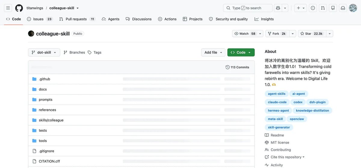Viewport: 361px width, 168px height.
Task: Select the codex topic tag
Action: (298, 102)
